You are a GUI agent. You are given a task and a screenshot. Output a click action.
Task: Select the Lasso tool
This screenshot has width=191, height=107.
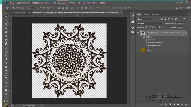tap(6, 24)
